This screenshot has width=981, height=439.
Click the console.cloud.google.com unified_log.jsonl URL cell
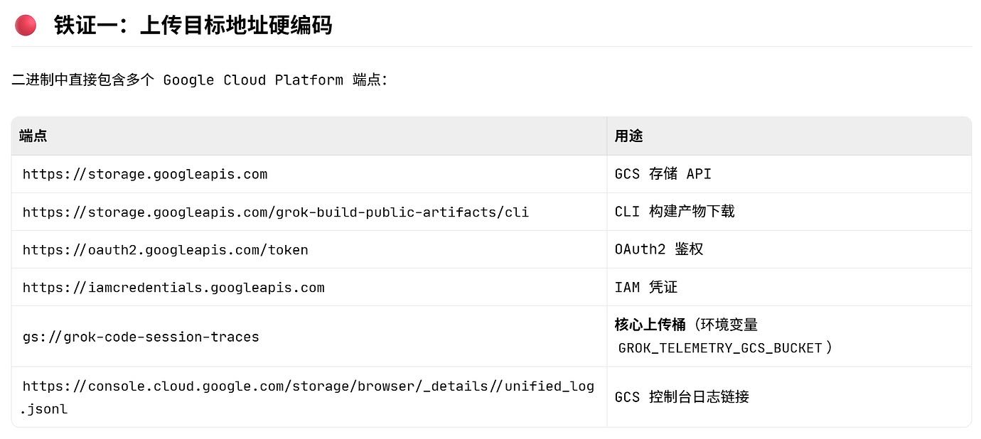(x=309, y=397)
